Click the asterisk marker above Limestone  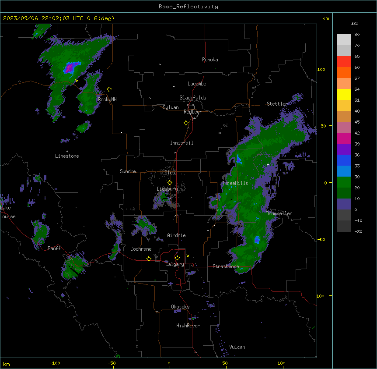(67, 151)
